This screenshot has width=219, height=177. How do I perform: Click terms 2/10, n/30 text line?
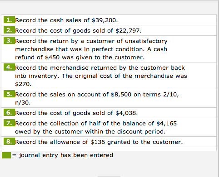(23, 103)
